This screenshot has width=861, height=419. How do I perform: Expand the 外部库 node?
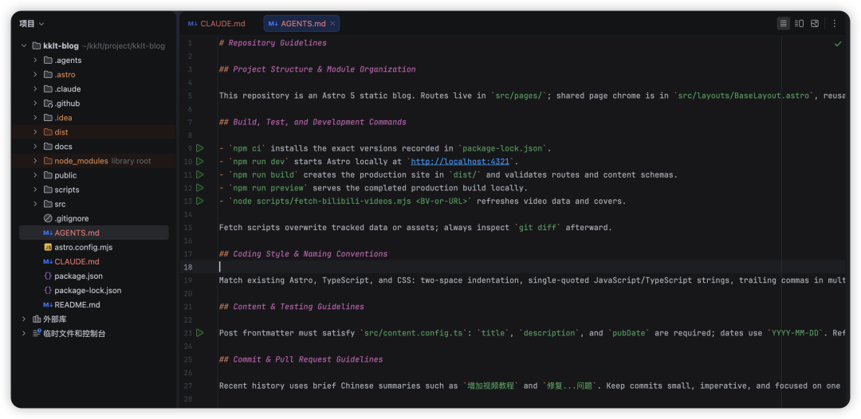click(24, 319)
